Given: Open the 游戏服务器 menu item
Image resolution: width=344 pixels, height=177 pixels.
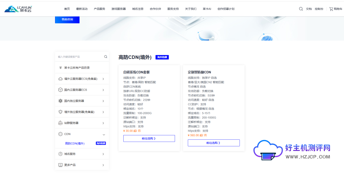Looking at the screenshot, I should [x=119, y=9].
